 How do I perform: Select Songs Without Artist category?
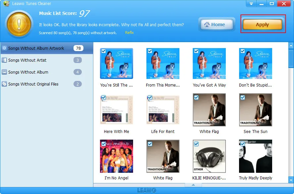point(47,60)
